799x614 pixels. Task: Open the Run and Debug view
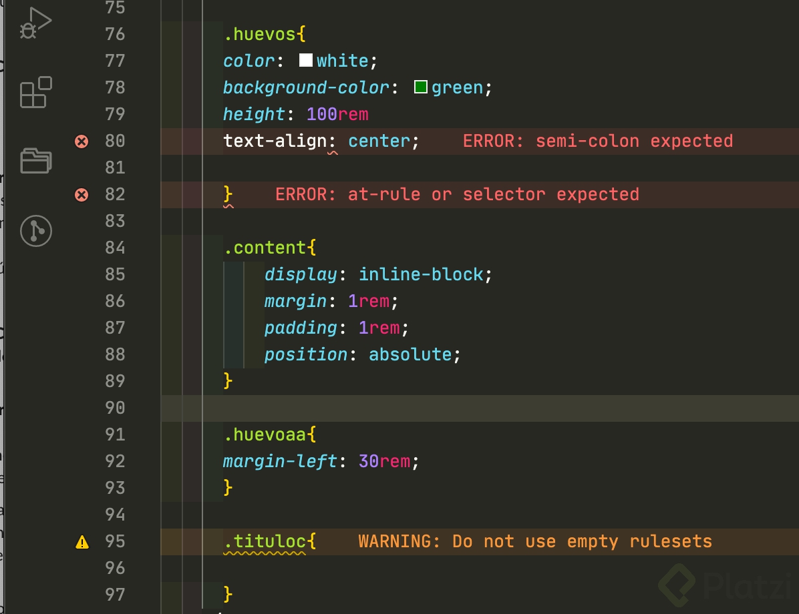[x=35, y=23]
